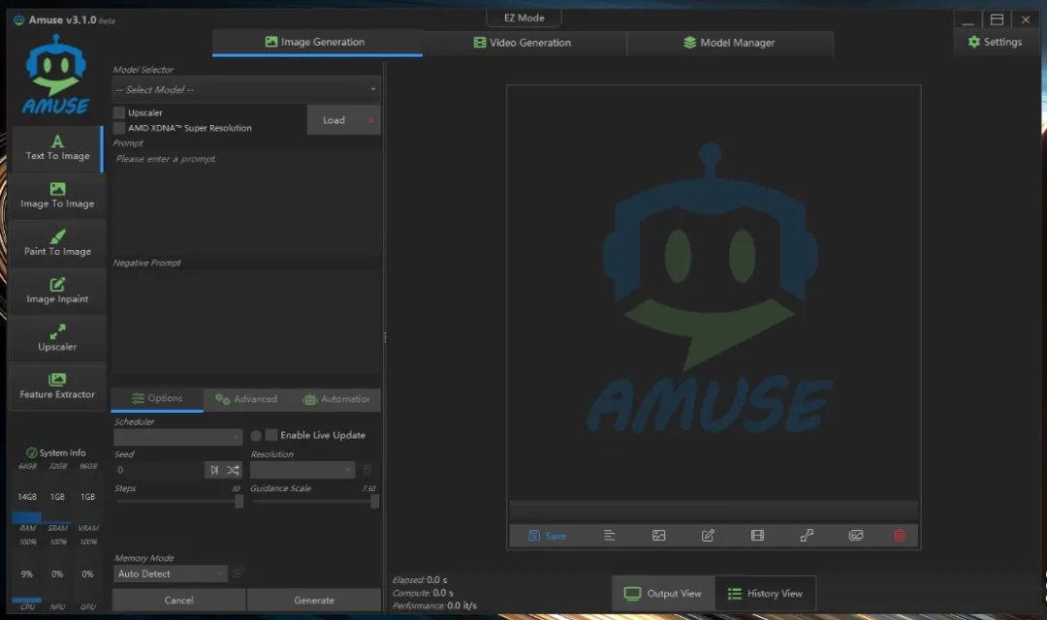Viewport: 1047px width, 620px height.
Task: Expand the Select Model dropdown
Action: [x=246, y=89]
